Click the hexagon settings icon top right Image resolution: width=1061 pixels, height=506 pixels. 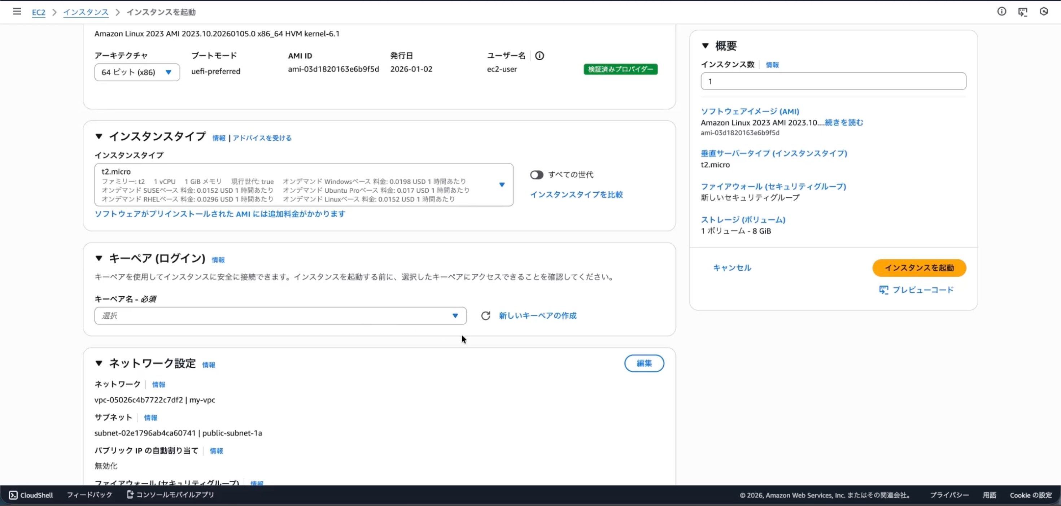[1043, 12]
